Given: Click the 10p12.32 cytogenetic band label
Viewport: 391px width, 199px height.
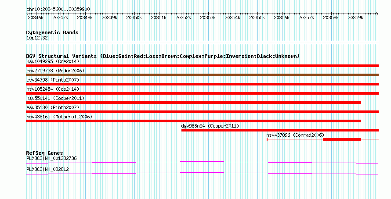Looking at the screenshot, I should tap(37, 38).
